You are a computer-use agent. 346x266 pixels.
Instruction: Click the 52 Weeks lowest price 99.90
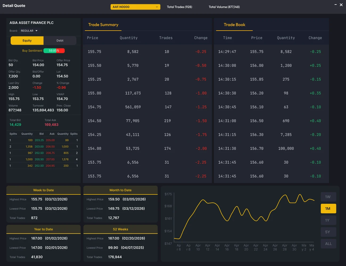click(113, 248)
